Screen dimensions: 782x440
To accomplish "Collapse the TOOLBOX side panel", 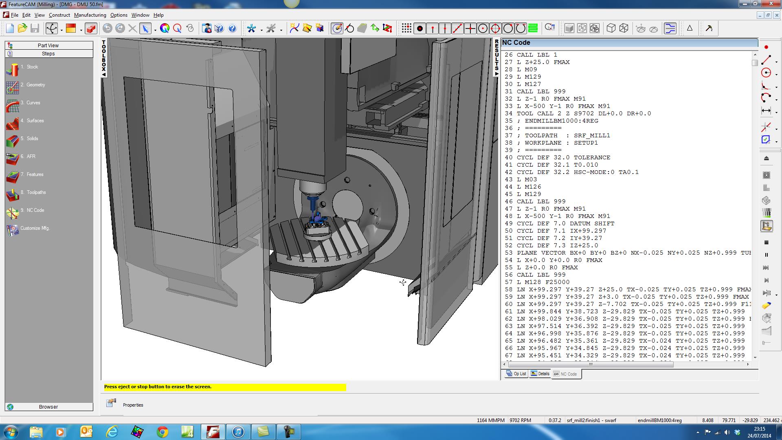I will point(104,58).
